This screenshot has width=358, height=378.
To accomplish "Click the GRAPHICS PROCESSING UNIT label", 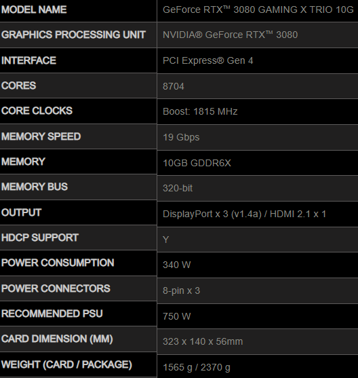I will pyautogui.click(x=73, y=35).
